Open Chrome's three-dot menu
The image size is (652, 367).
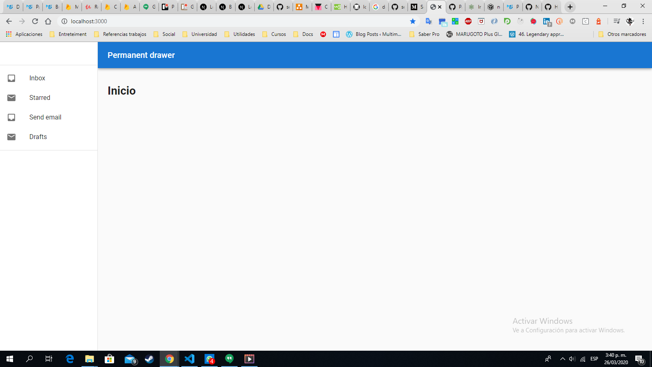pyautogui.click(x=644, y=21)
